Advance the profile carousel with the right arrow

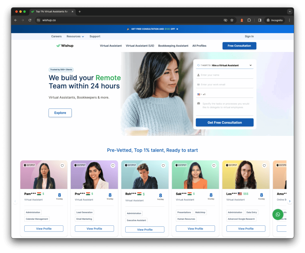[290, 201]
